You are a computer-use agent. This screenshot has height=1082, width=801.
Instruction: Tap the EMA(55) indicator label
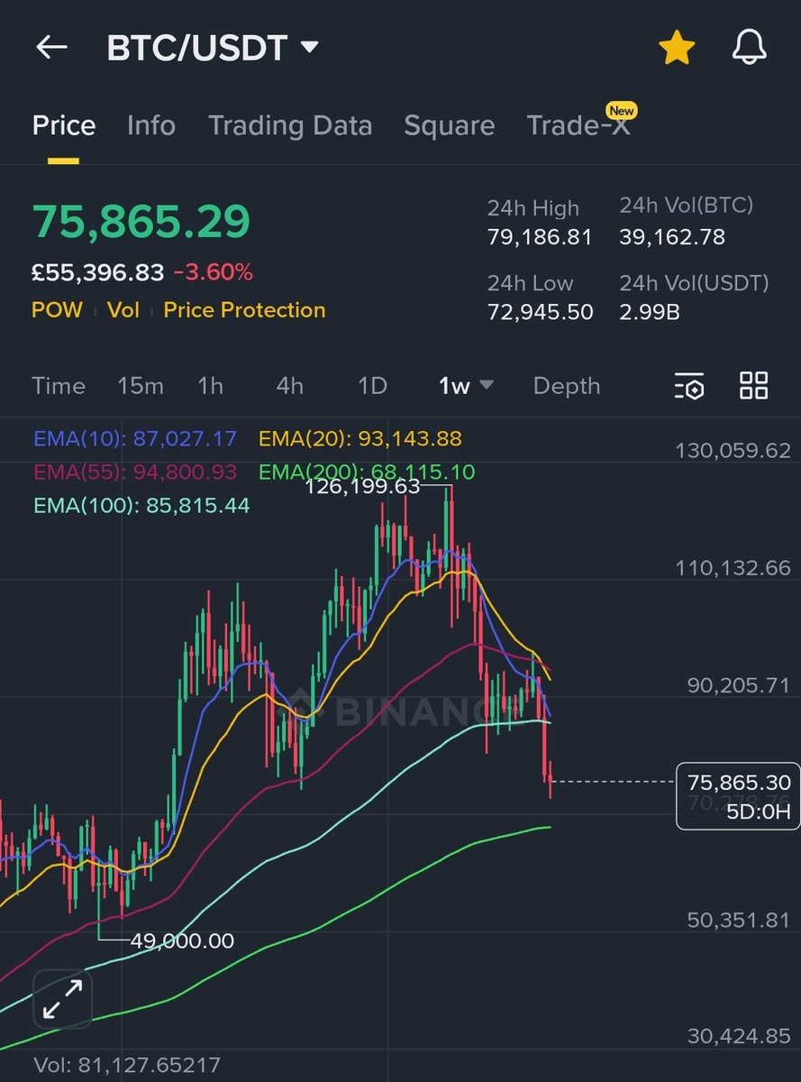click(x=135, y=472)
